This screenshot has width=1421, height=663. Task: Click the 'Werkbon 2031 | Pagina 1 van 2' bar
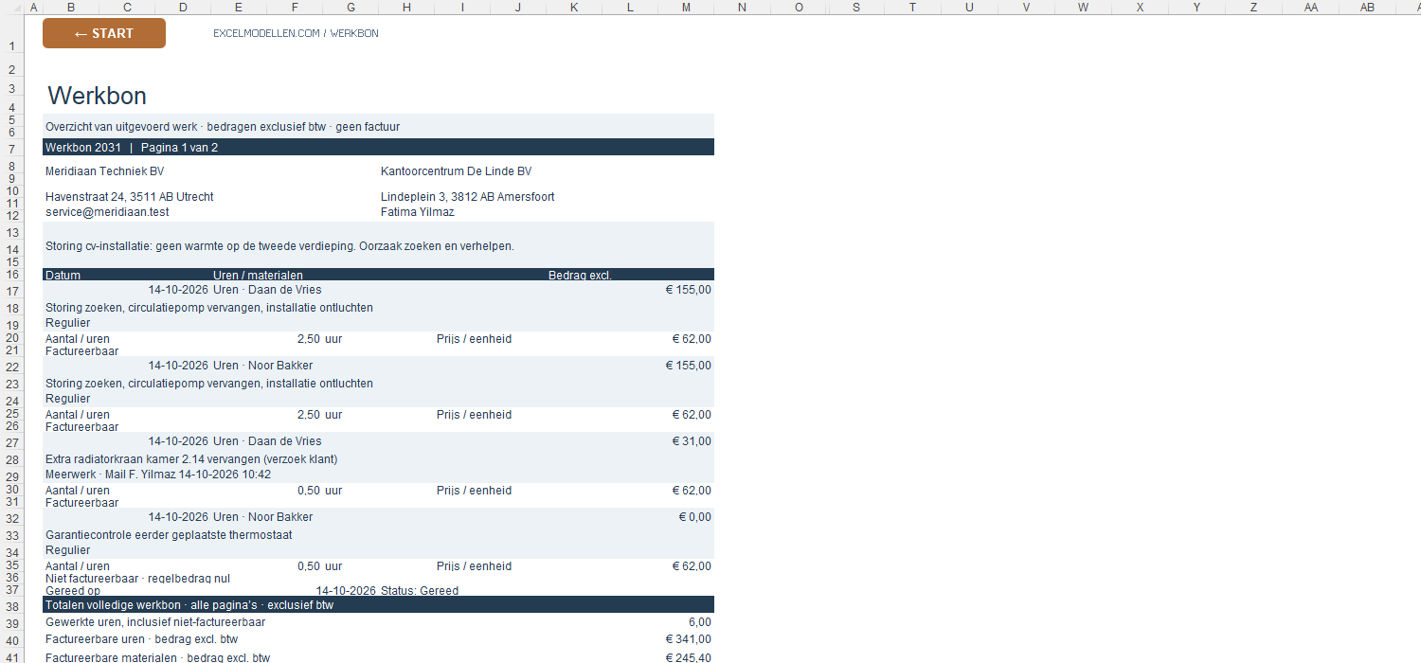point(378,147)
